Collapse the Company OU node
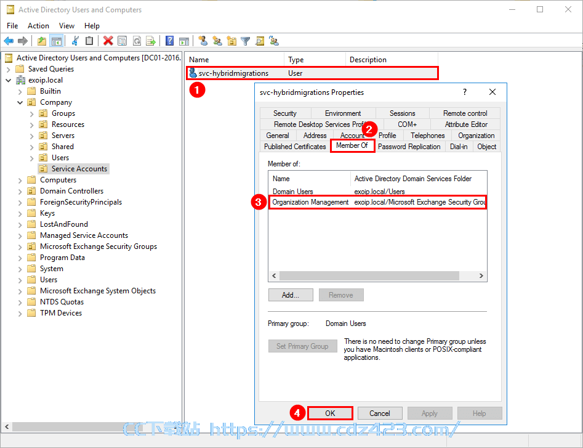 [x=20, y=102]
